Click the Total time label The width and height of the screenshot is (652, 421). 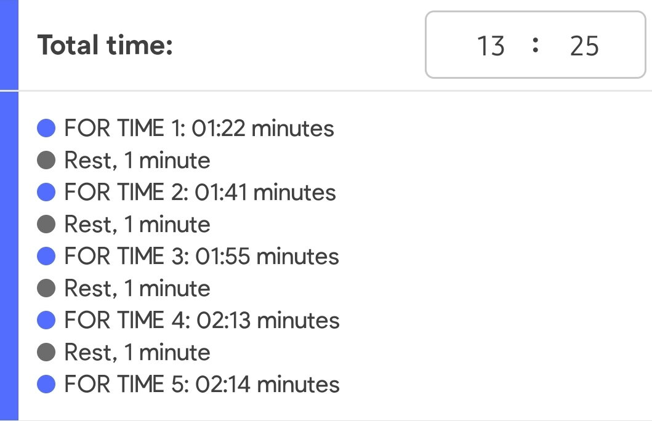[105, 44]
